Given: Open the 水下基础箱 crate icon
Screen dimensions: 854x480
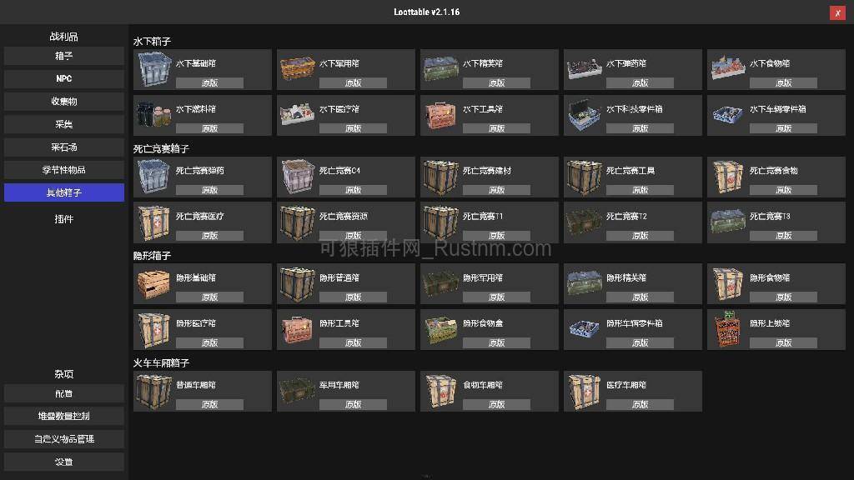Looking at the screenshot, I should pos(154,70).
